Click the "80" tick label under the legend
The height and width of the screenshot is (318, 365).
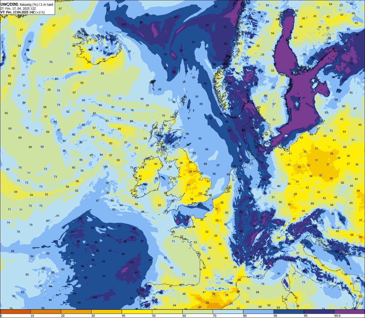tap(245, 316)
